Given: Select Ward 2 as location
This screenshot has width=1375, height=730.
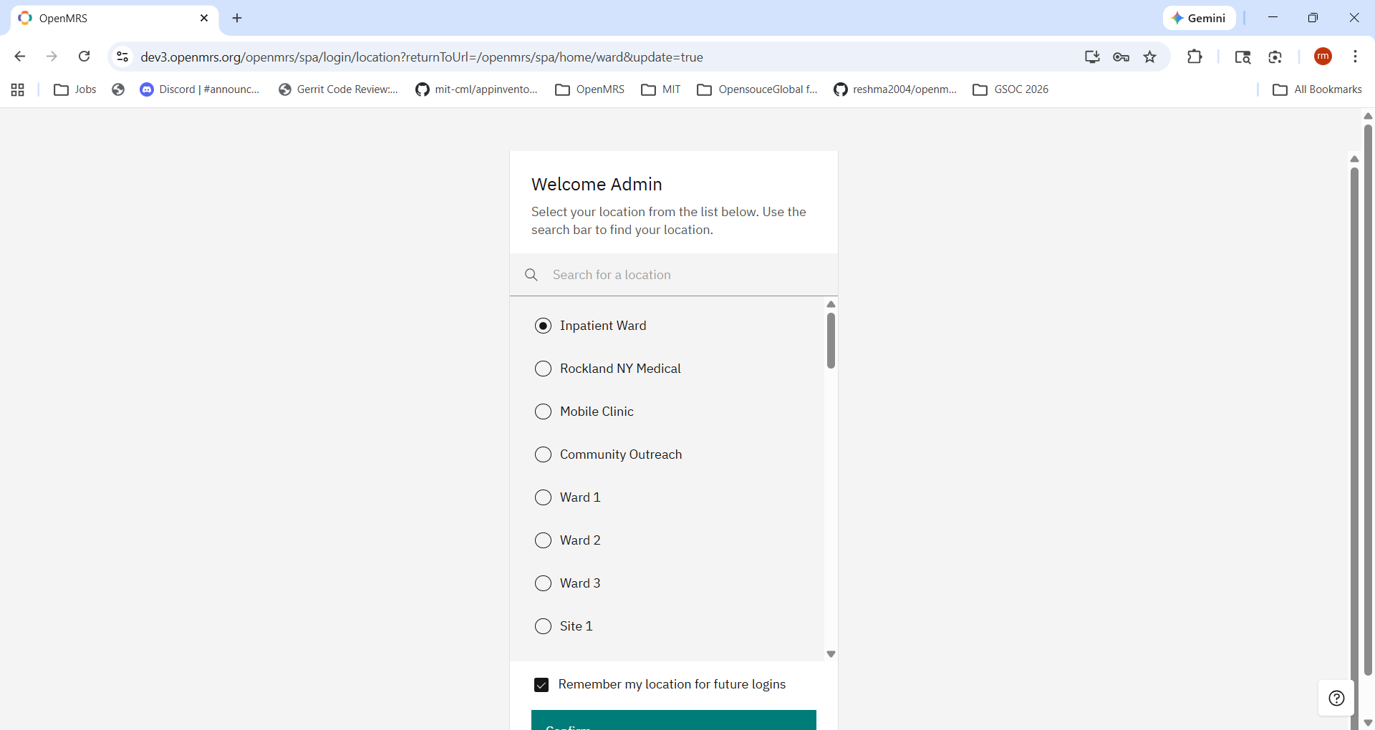Looking at the screenshot, I should [544, 540].
